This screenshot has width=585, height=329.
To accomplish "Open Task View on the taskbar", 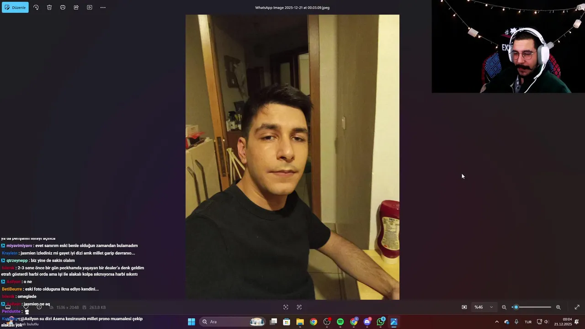I will tap(273, 322).
